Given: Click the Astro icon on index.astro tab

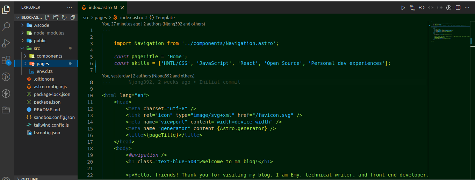Looking at the screenshot, I should pyautogui.click(x=84, y=7).
